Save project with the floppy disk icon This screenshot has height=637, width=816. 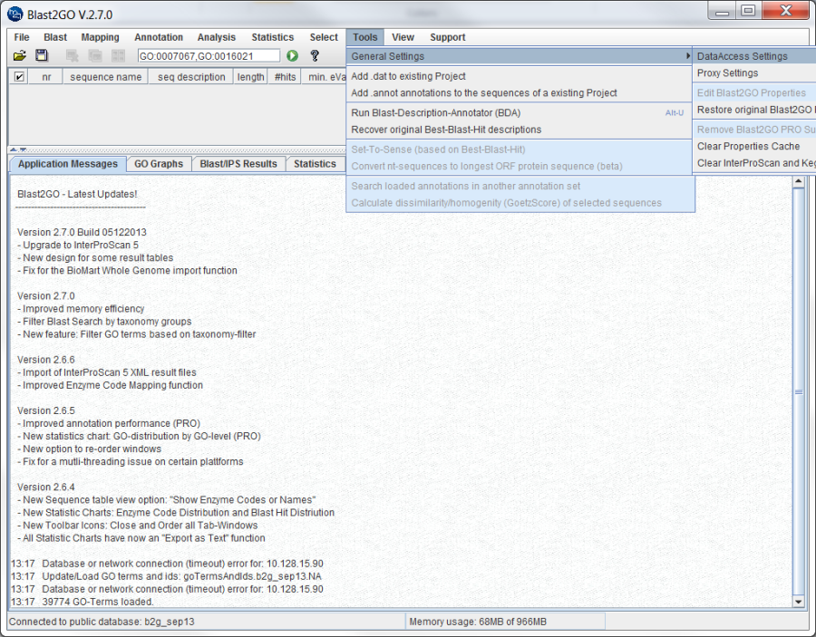point(42,55)
